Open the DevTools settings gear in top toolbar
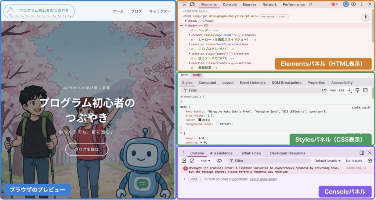 (354, 4)
